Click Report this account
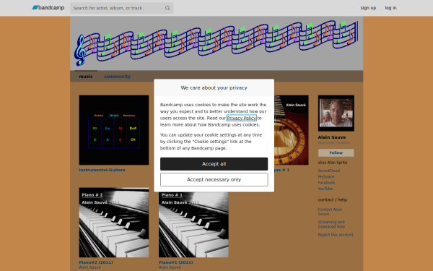 click(336, 235)
